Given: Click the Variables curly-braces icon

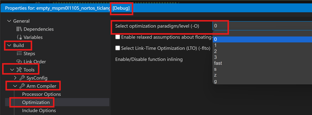Looking at the screenshot, I should click(x=19, y=37).
